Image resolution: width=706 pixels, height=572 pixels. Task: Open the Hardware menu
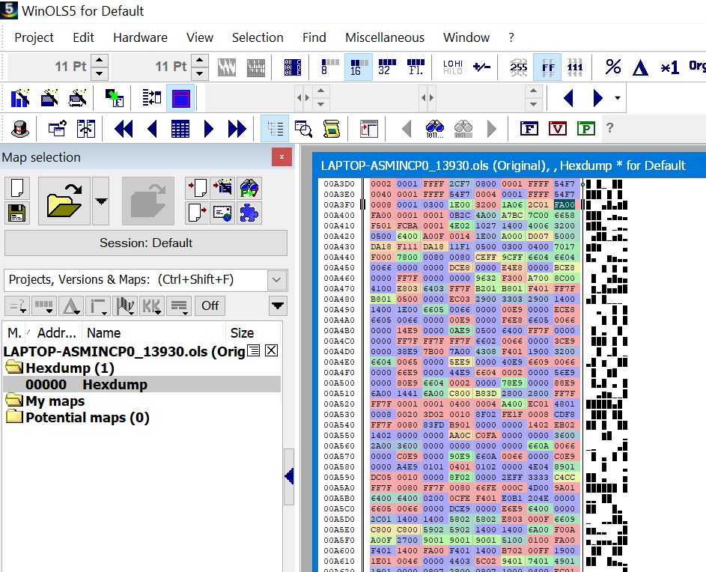140,37
